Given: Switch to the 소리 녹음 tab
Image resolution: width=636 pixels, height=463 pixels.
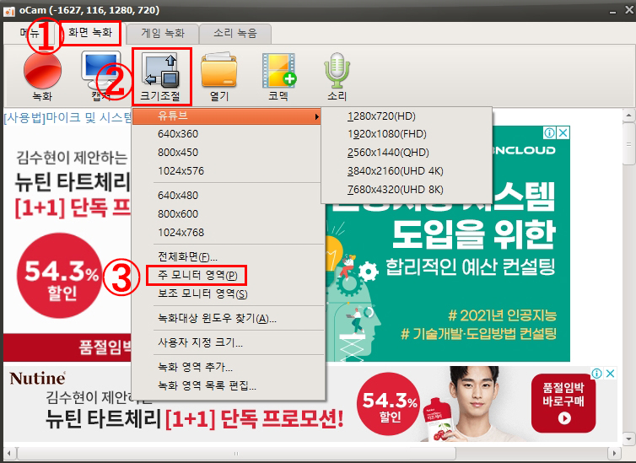Looking at the screenshot, I should click(235, 33).
